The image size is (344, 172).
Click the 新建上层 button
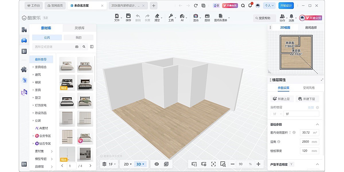pyautogui.click(x=282, y=99)
